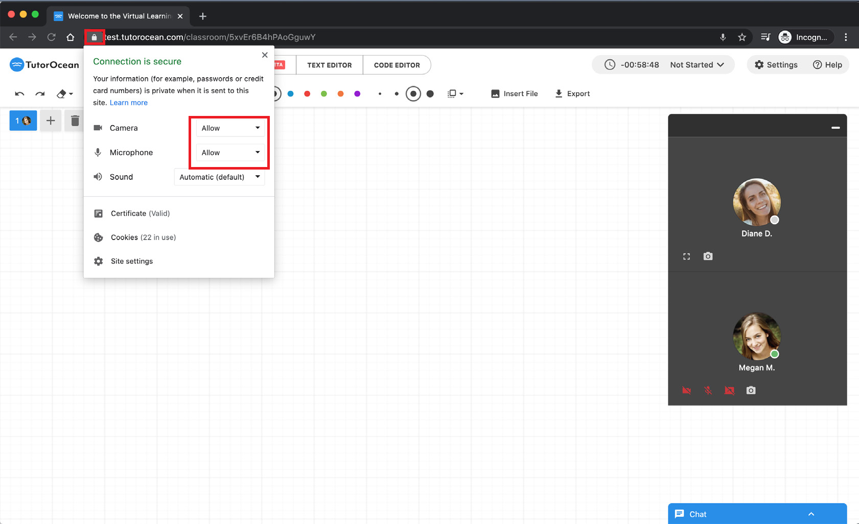
Task: Click the Incognito profile button
Action: tap(805, 37)
